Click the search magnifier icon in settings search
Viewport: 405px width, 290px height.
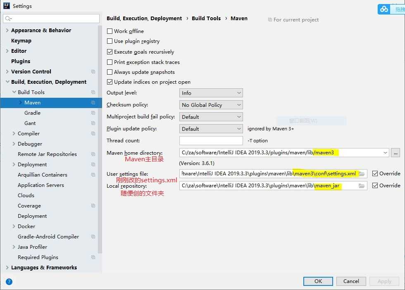8,19
